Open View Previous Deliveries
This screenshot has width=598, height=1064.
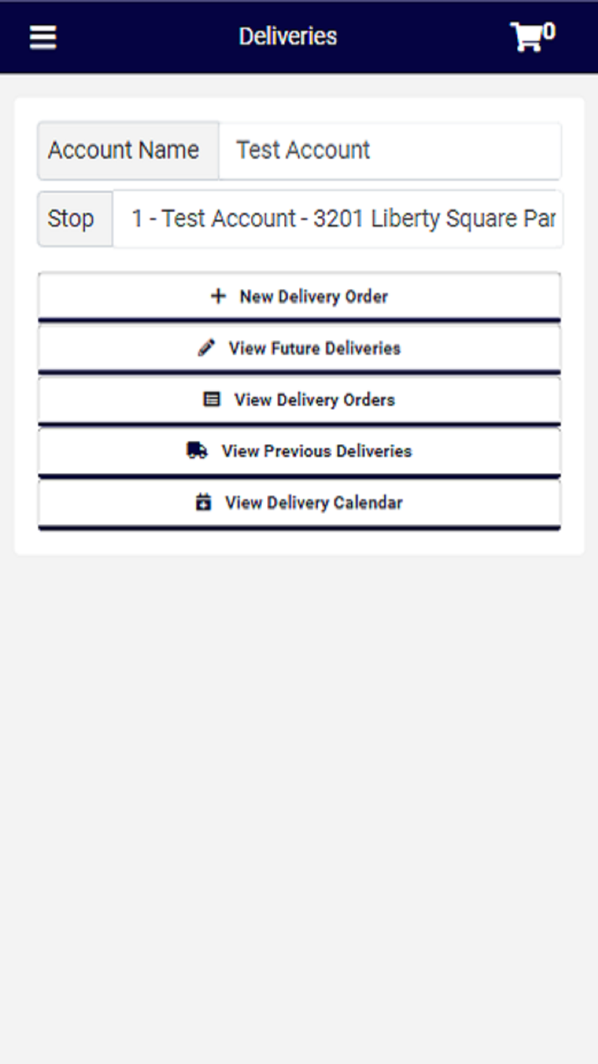pos(300,451)
